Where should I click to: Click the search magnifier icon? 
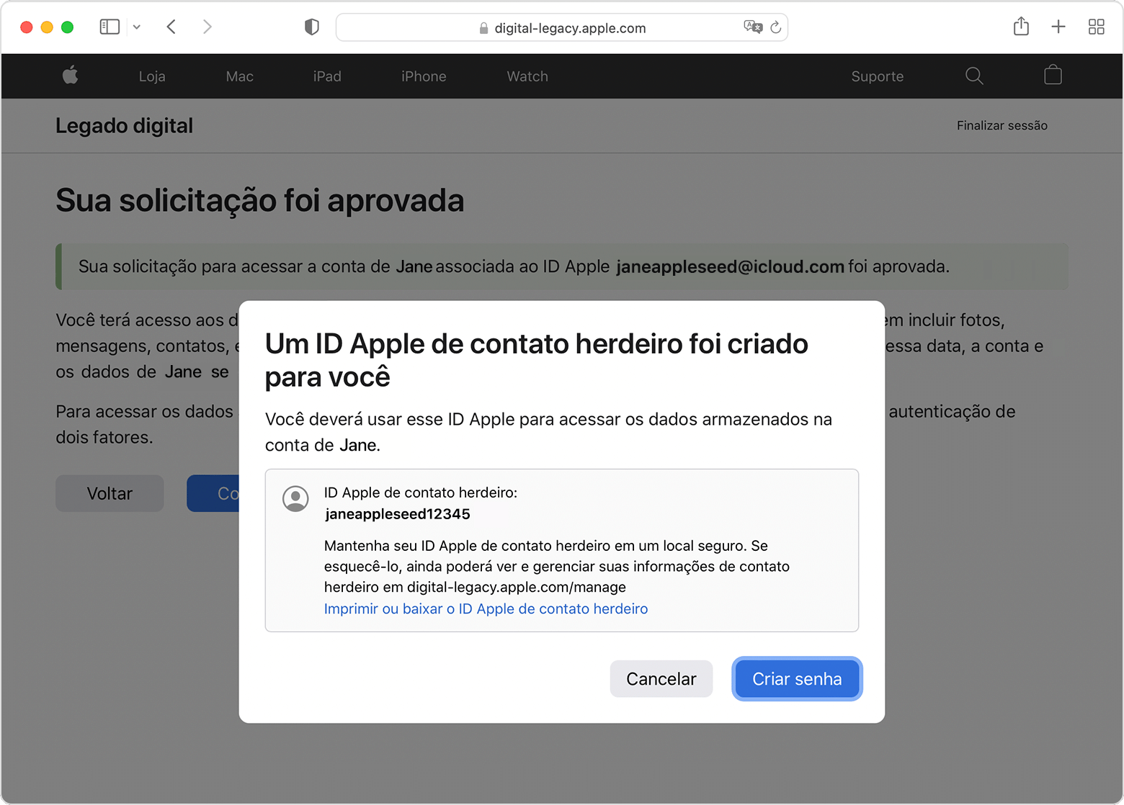pos(974,76)
